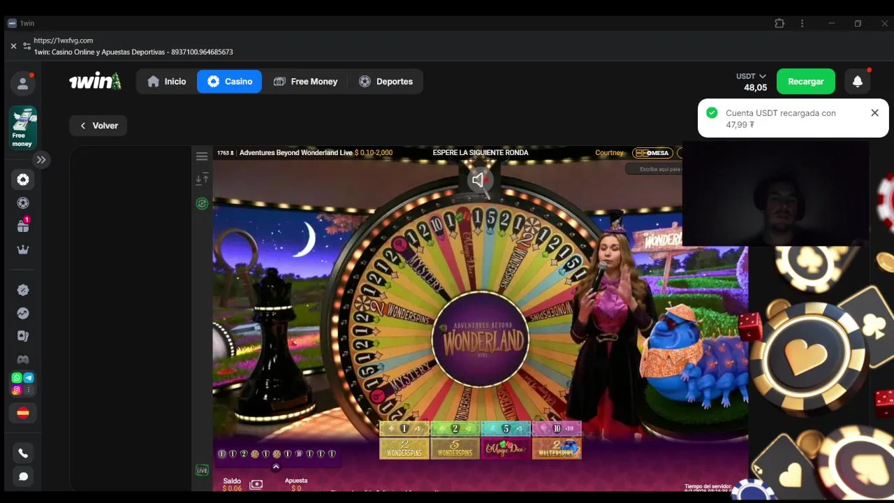
Task: Bet on 2 Walterspins
Action: [557, 448]
